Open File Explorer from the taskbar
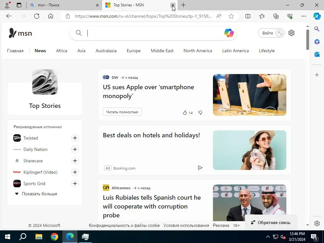This screenshot has height=243, width=324. [39, 237]
